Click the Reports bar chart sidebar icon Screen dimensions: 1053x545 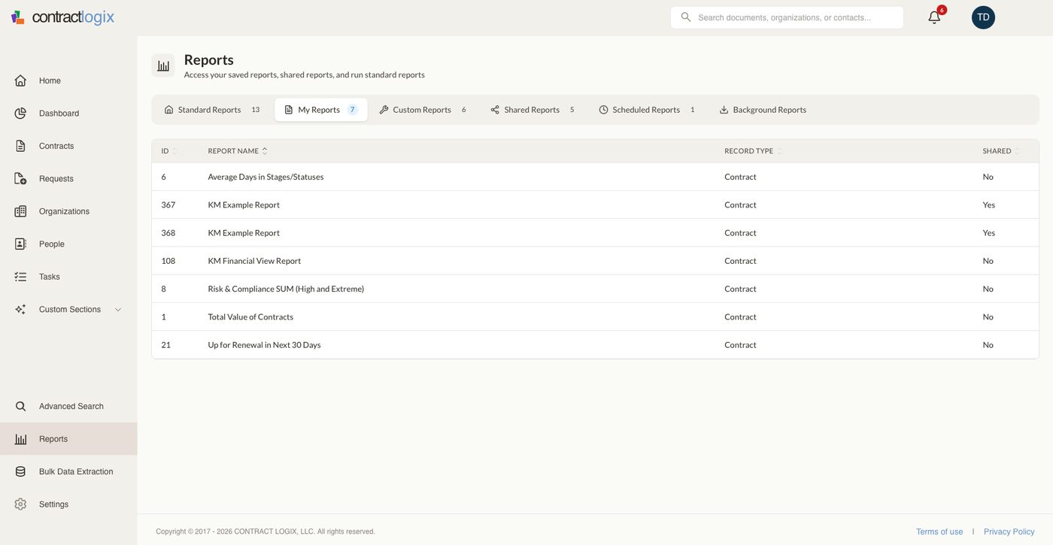(x=20, y=439)
